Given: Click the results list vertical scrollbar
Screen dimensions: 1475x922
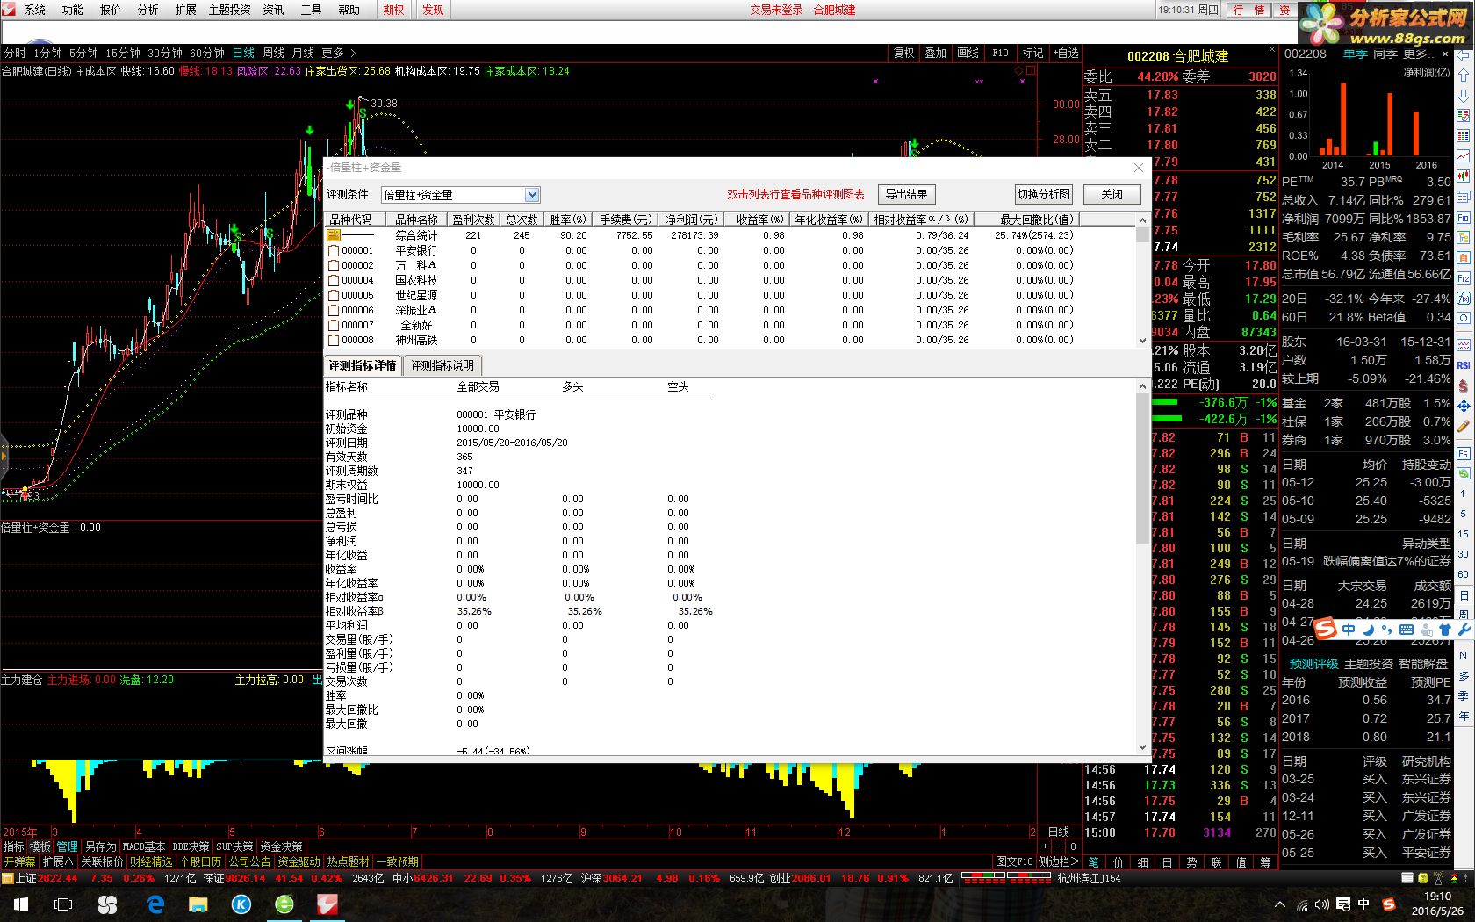Looking at the screenshot, I should point(1142,281).
